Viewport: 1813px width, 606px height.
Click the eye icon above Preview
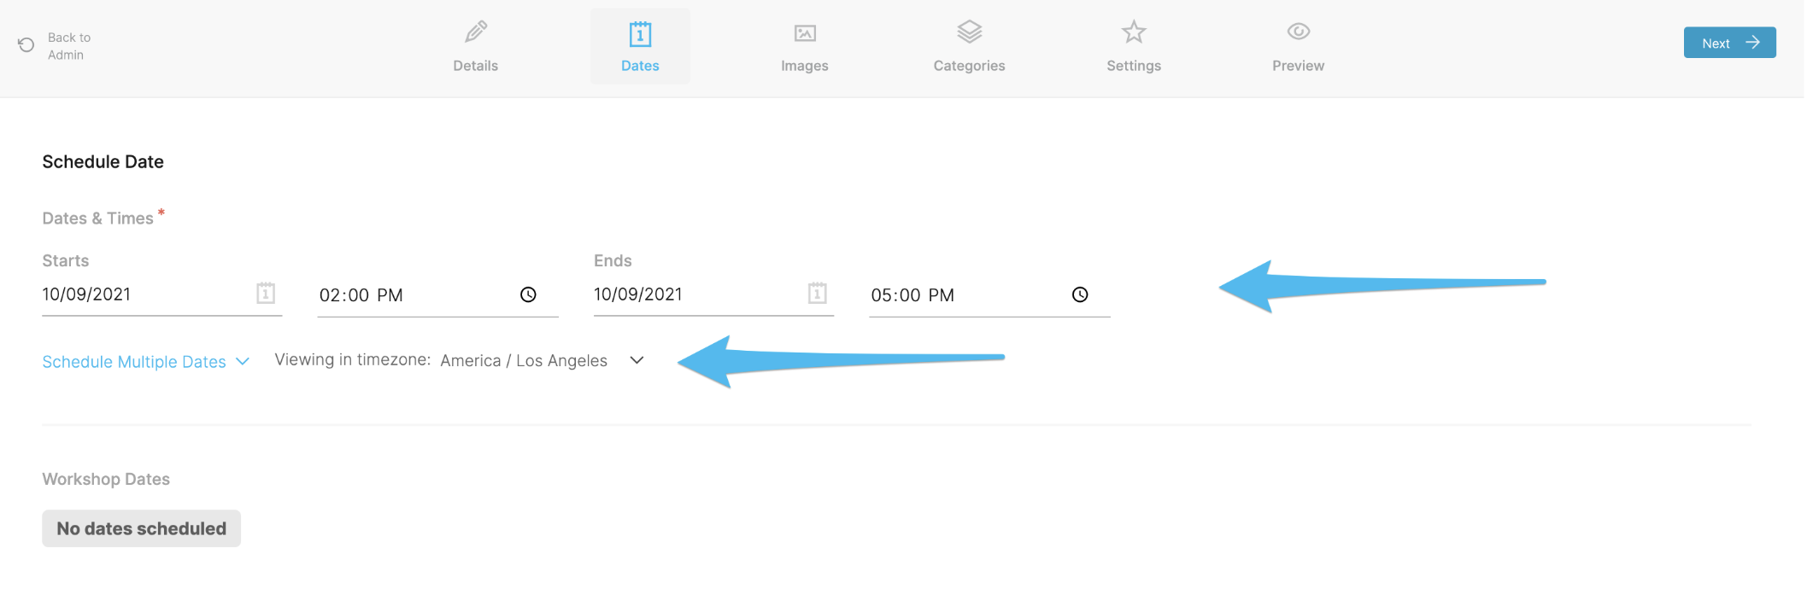(1299, 32)
